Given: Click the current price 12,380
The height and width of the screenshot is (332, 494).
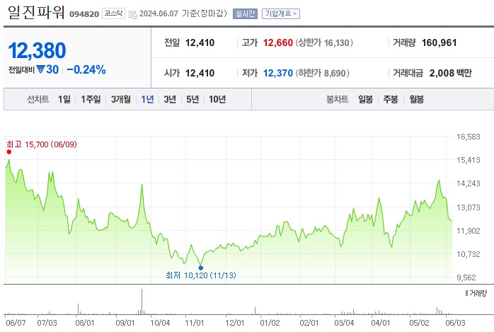Looking at the screenshot, I should [38, 50].
